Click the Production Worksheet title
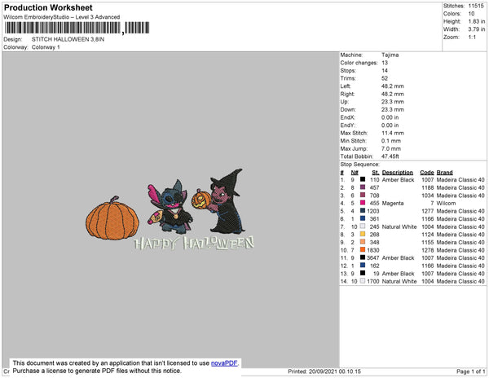 (x=48, y=7)
